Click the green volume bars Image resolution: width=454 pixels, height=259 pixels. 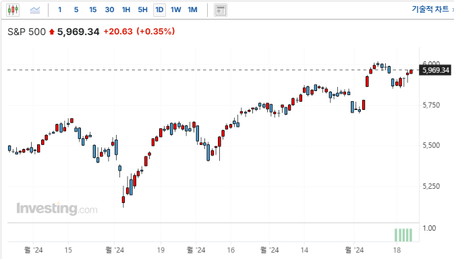(403, 235)
